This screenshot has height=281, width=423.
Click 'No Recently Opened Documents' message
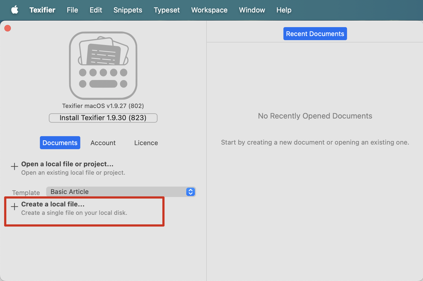pyautogui.click(x=315, y=116)
